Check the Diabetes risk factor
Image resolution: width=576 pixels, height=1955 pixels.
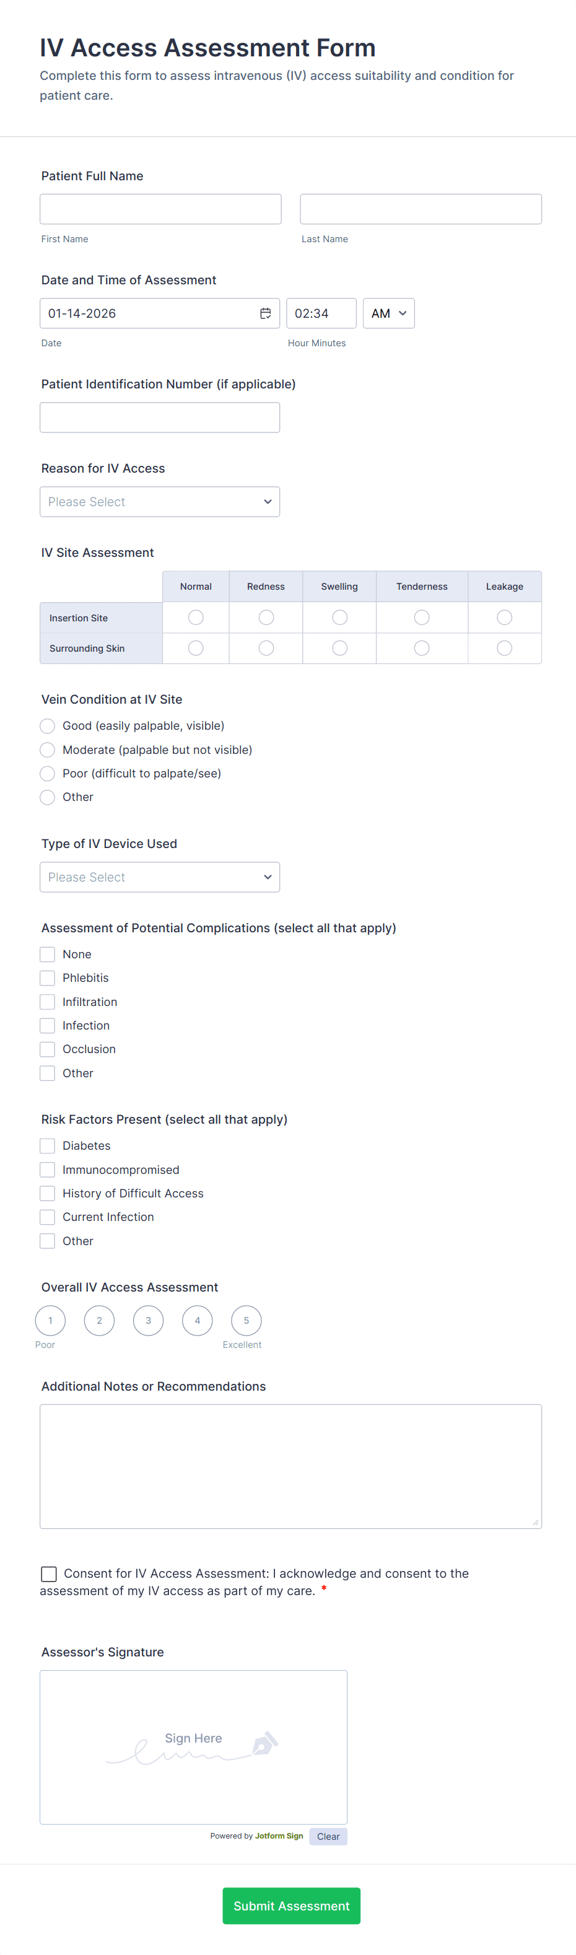47,1145
